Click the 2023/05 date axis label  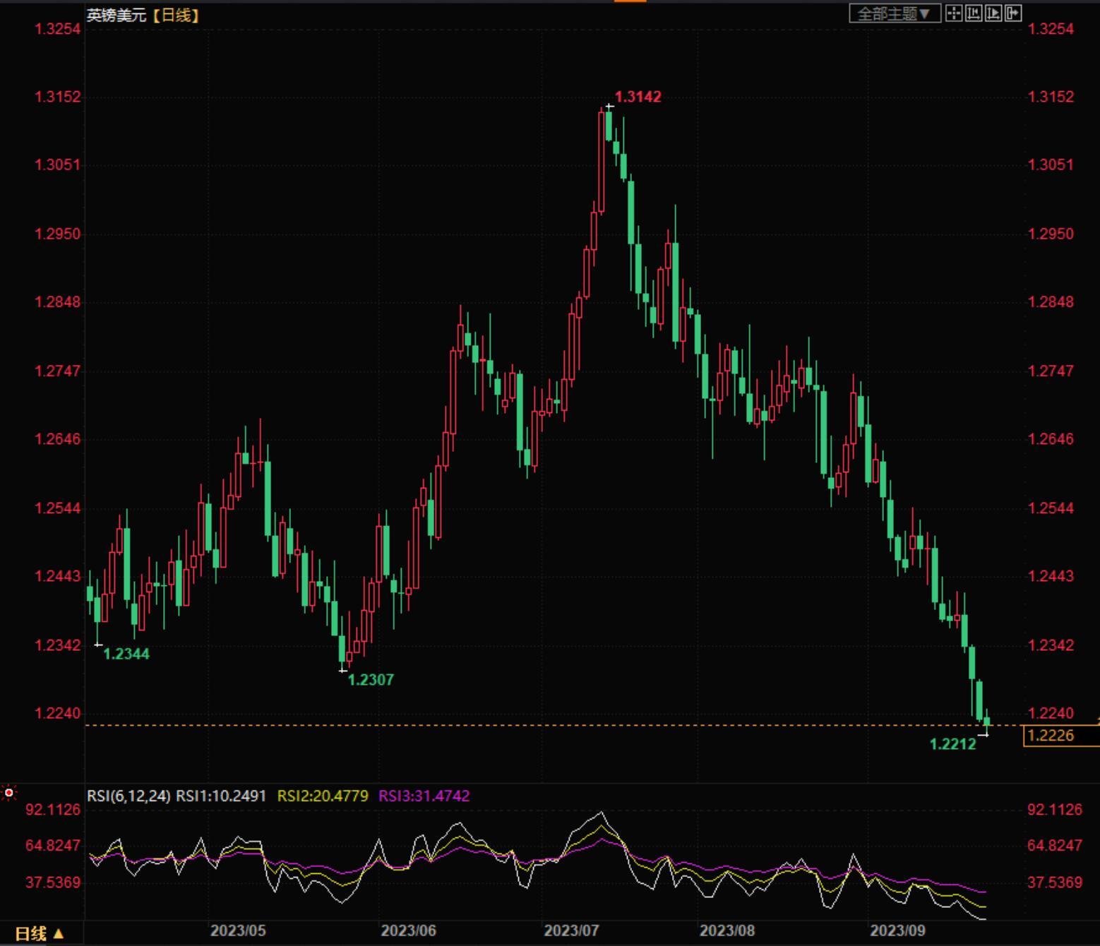point(238,930)
